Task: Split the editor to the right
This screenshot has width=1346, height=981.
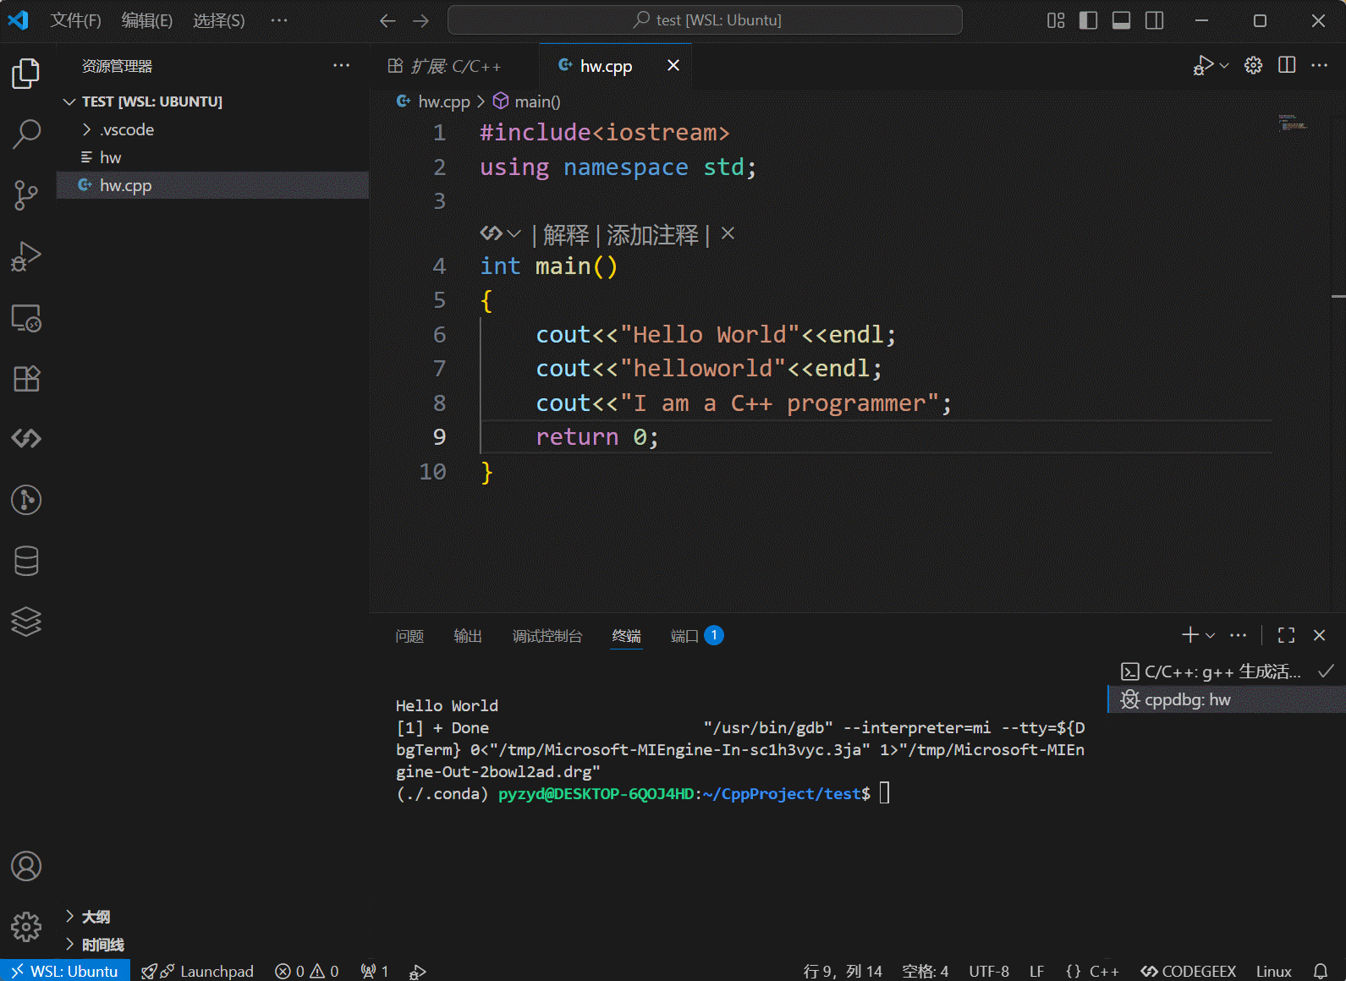Action: [1287, 65]
